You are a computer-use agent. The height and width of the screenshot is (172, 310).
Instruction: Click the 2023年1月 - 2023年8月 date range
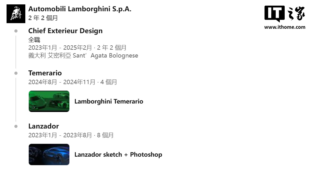pos(60,135)
